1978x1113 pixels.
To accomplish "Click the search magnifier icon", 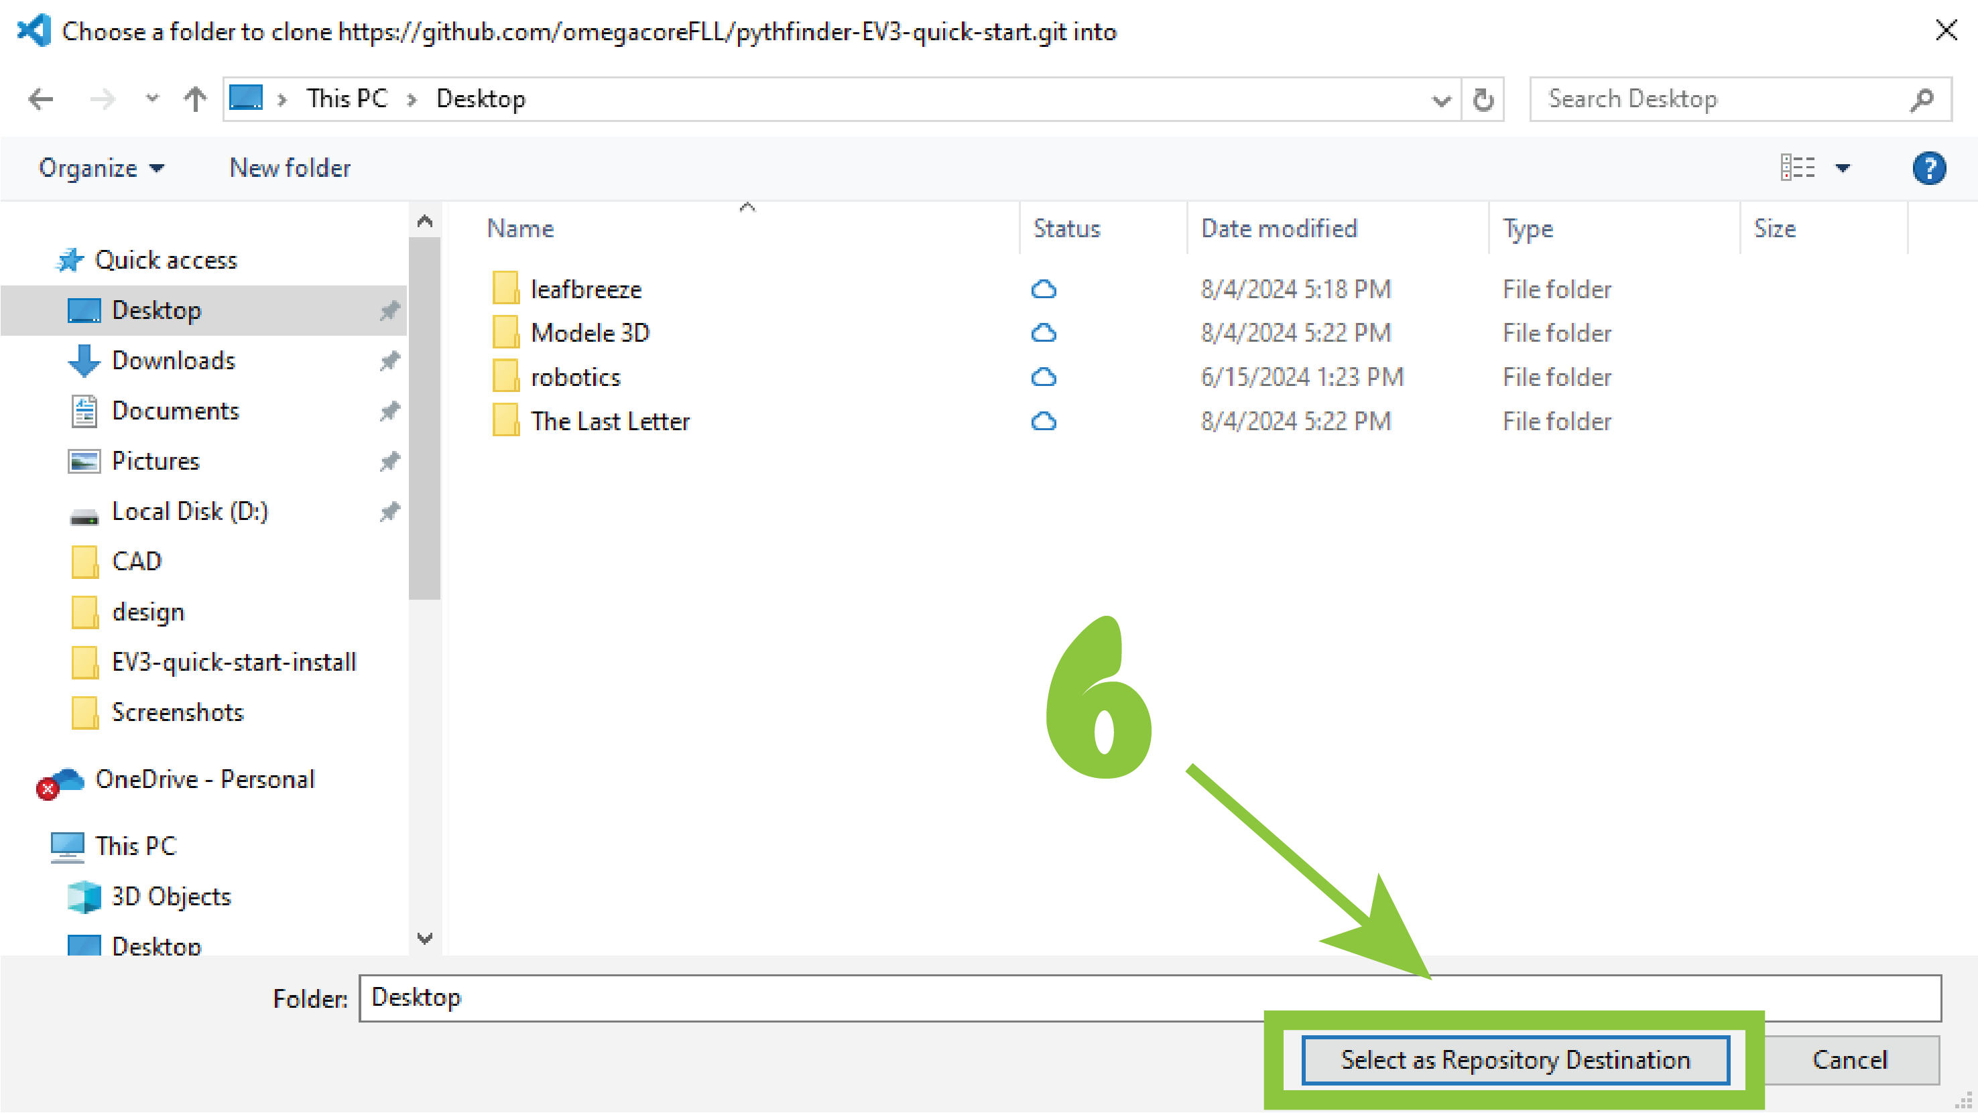I will [1921, 99].
